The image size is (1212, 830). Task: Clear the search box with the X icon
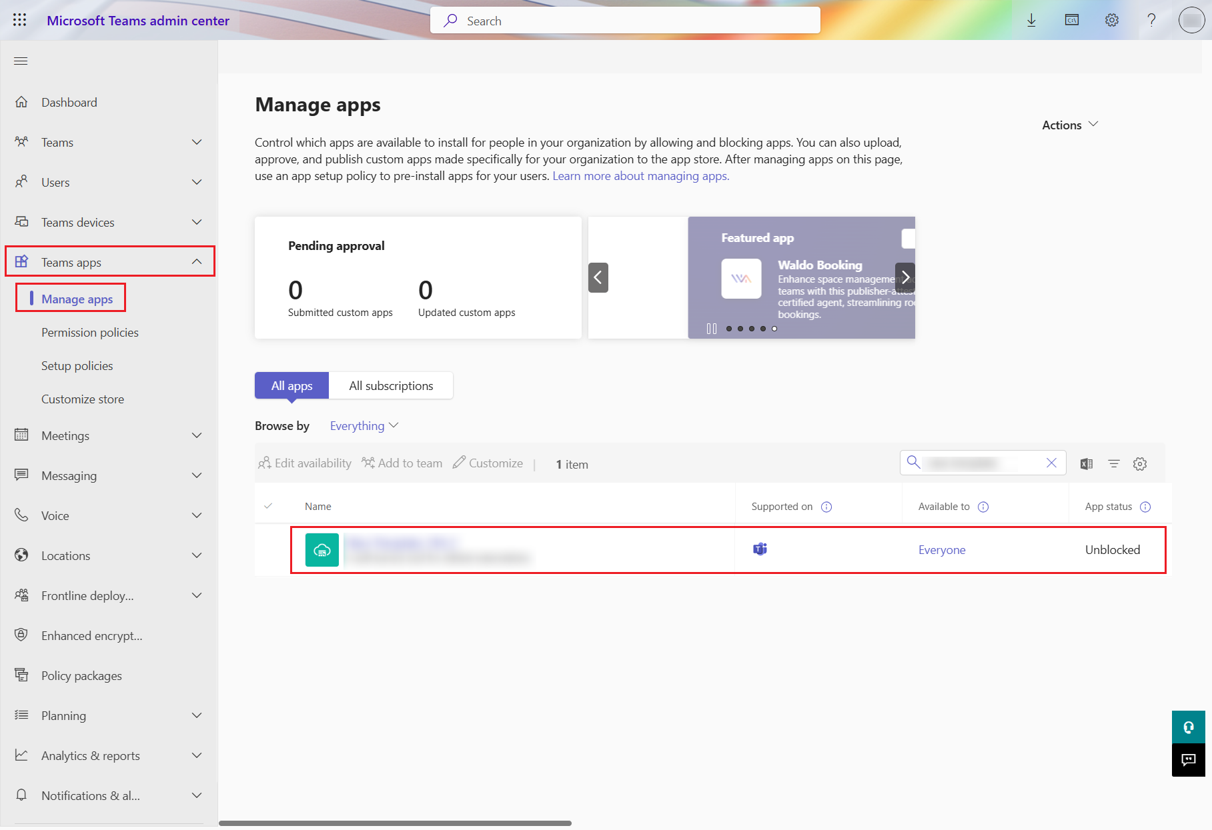click(x=1052, y=463)
